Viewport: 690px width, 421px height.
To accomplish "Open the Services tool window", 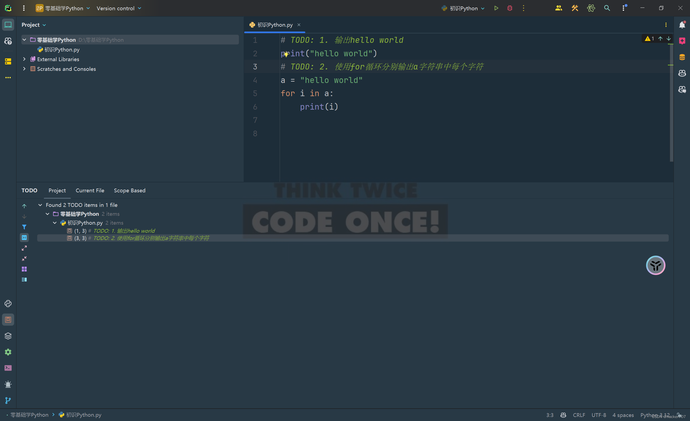I will 8,352.
